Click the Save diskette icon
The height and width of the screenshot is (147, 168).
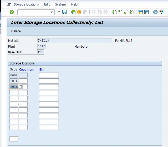coord(64,12)
